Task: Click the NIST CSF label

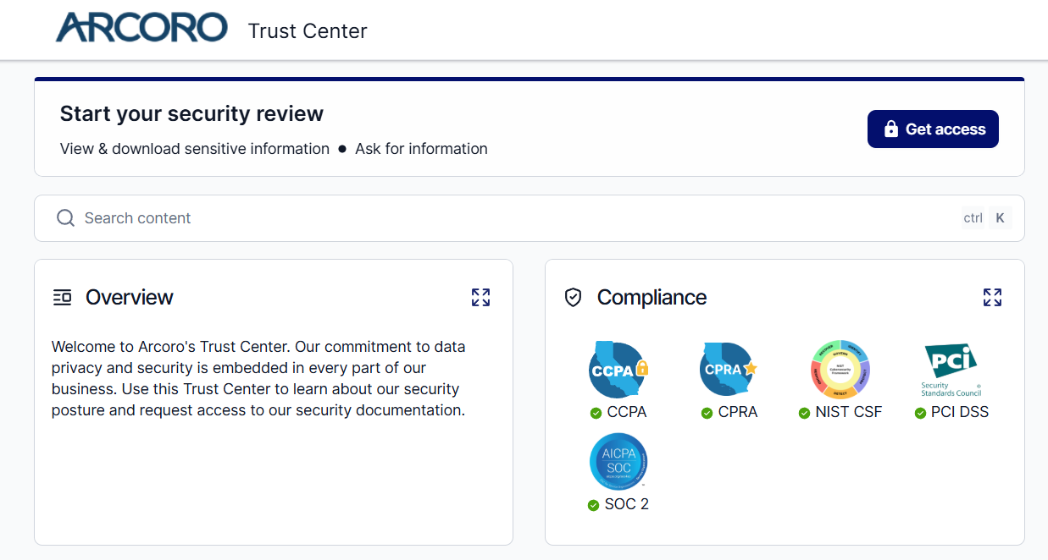Action: [x=849, y=412]
